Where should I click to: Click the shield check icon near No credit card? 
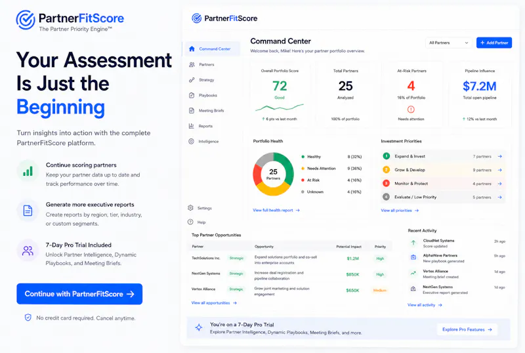(28, 317)
